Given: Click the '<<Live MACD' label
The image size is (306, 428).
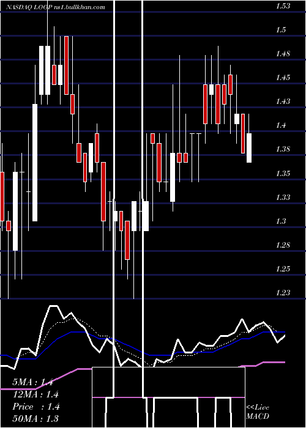Looking at the screenshot, I should 258,411.
